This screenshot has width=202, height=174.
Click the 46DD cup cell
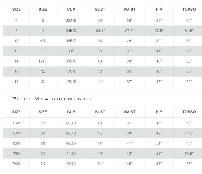pyautogui.click(x=71, y=164)
